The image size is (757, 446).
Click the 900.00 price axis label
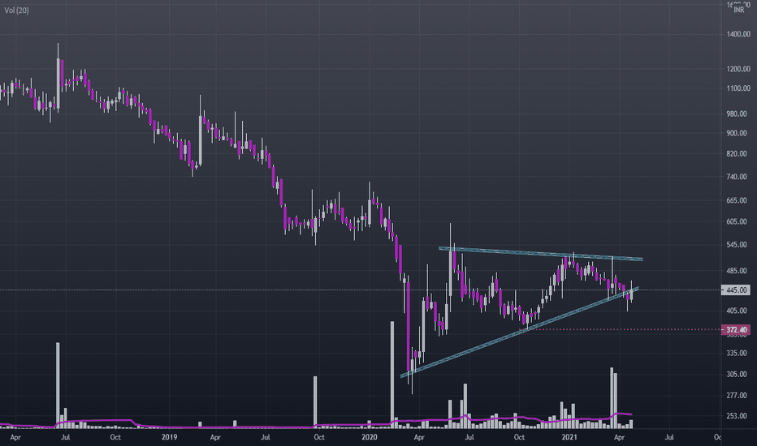(737, 133)
